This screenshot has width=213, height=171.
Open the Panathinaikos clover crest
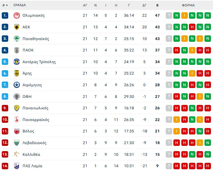[17, 39]
